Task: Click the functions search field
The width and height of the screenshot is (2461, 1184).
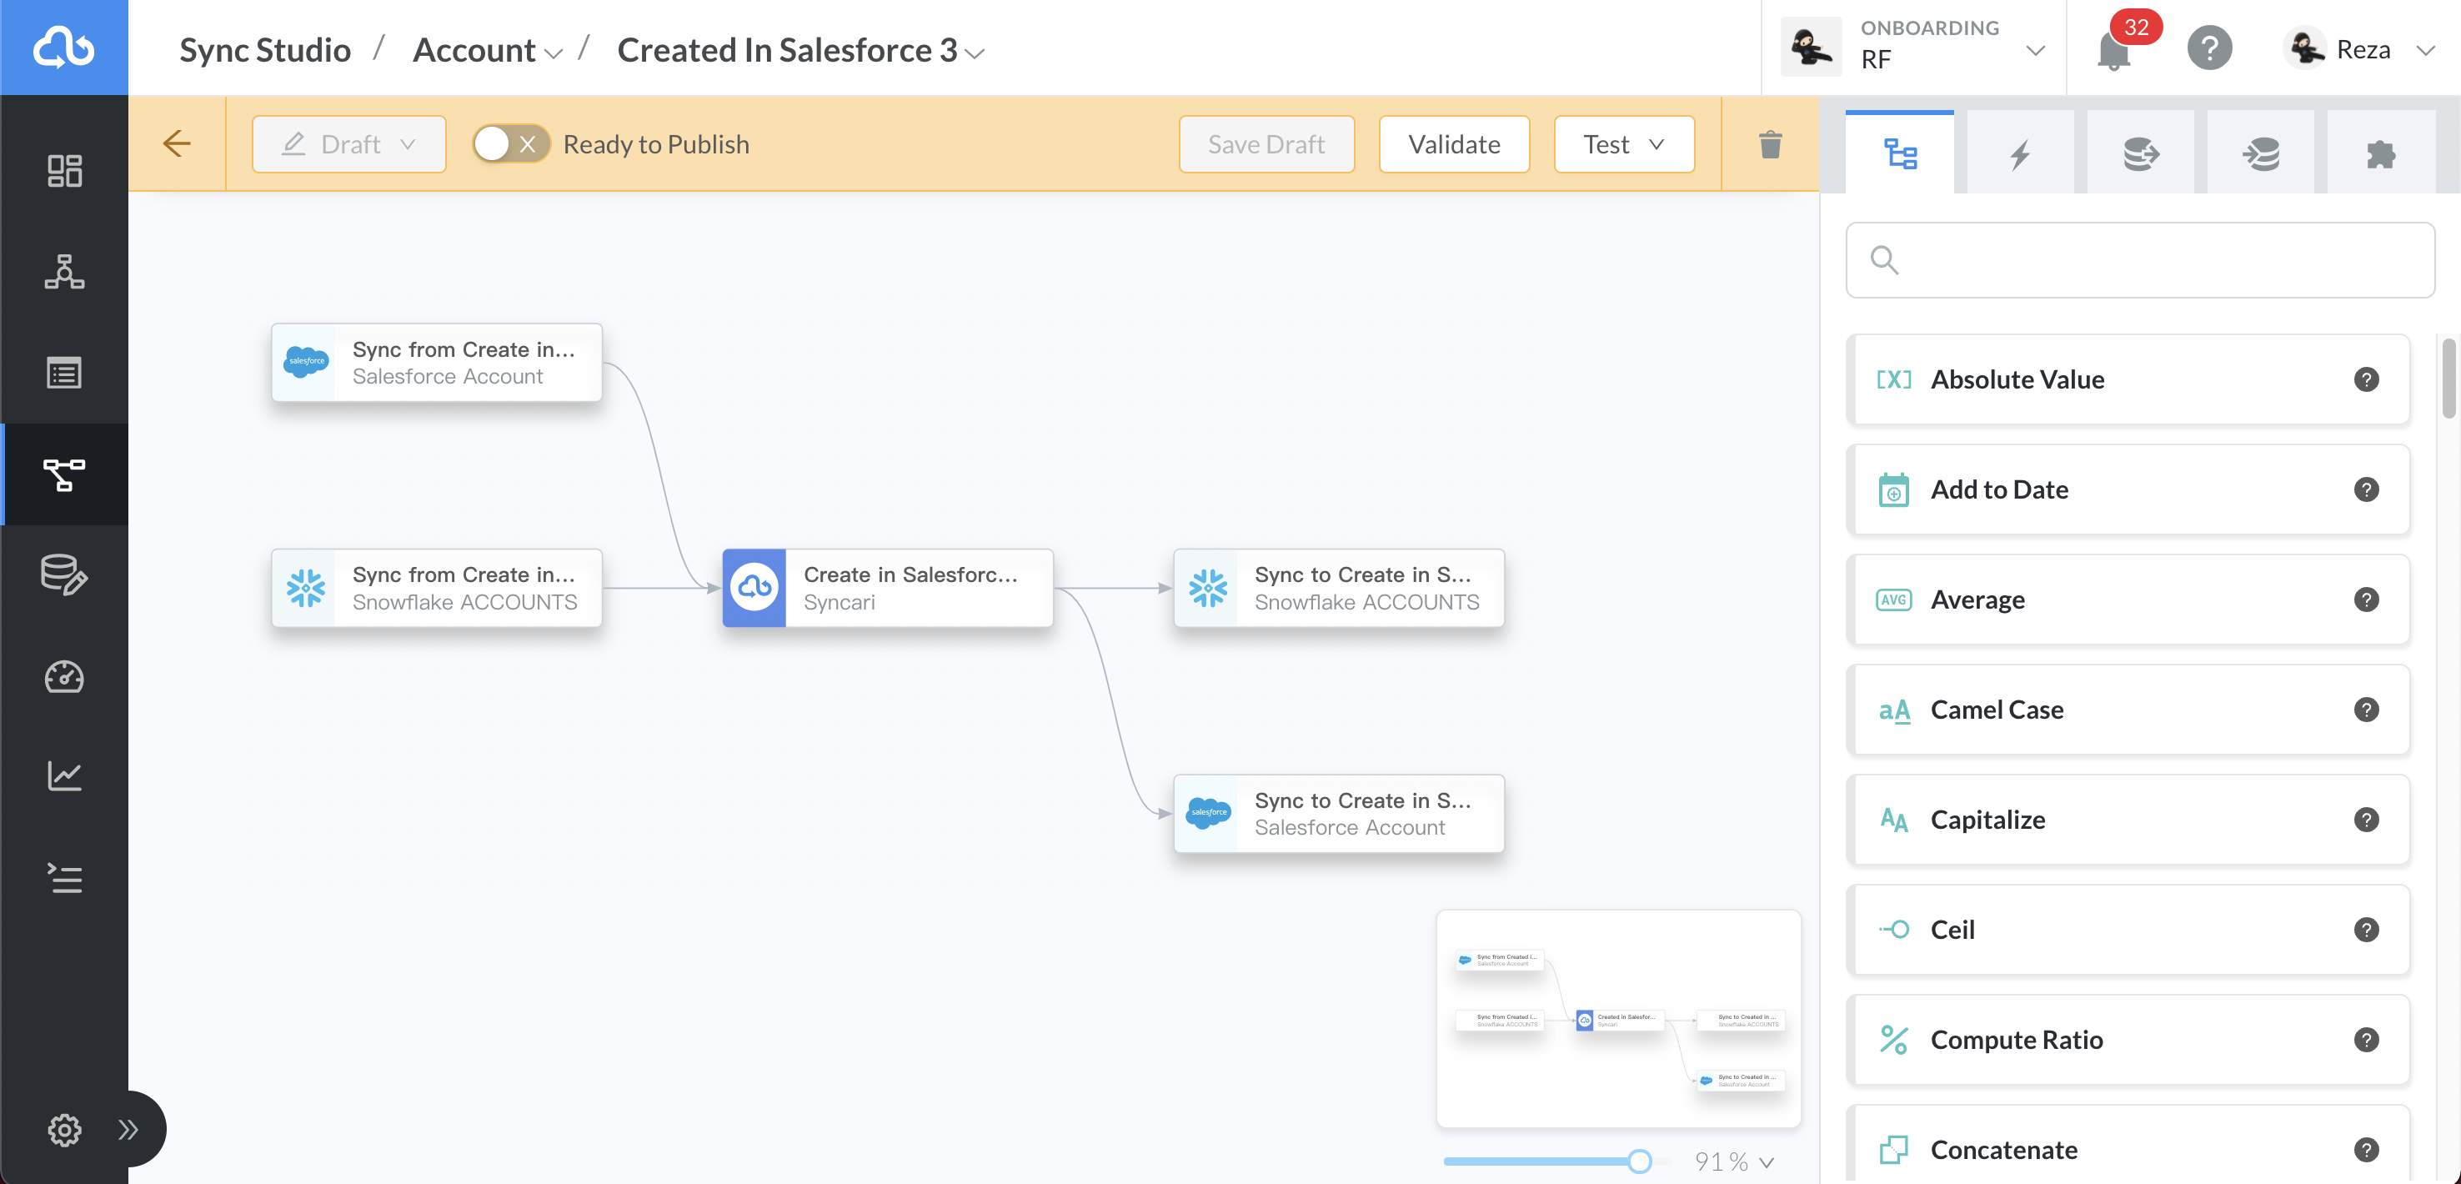Action: click(2140, 259)
